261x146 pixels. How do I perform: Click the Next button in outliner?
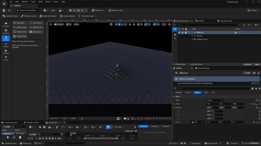tap(257, 64)
